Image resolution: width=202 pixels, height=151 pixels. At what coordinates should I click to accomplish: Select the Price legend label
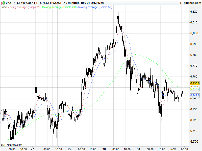[4, 7]
